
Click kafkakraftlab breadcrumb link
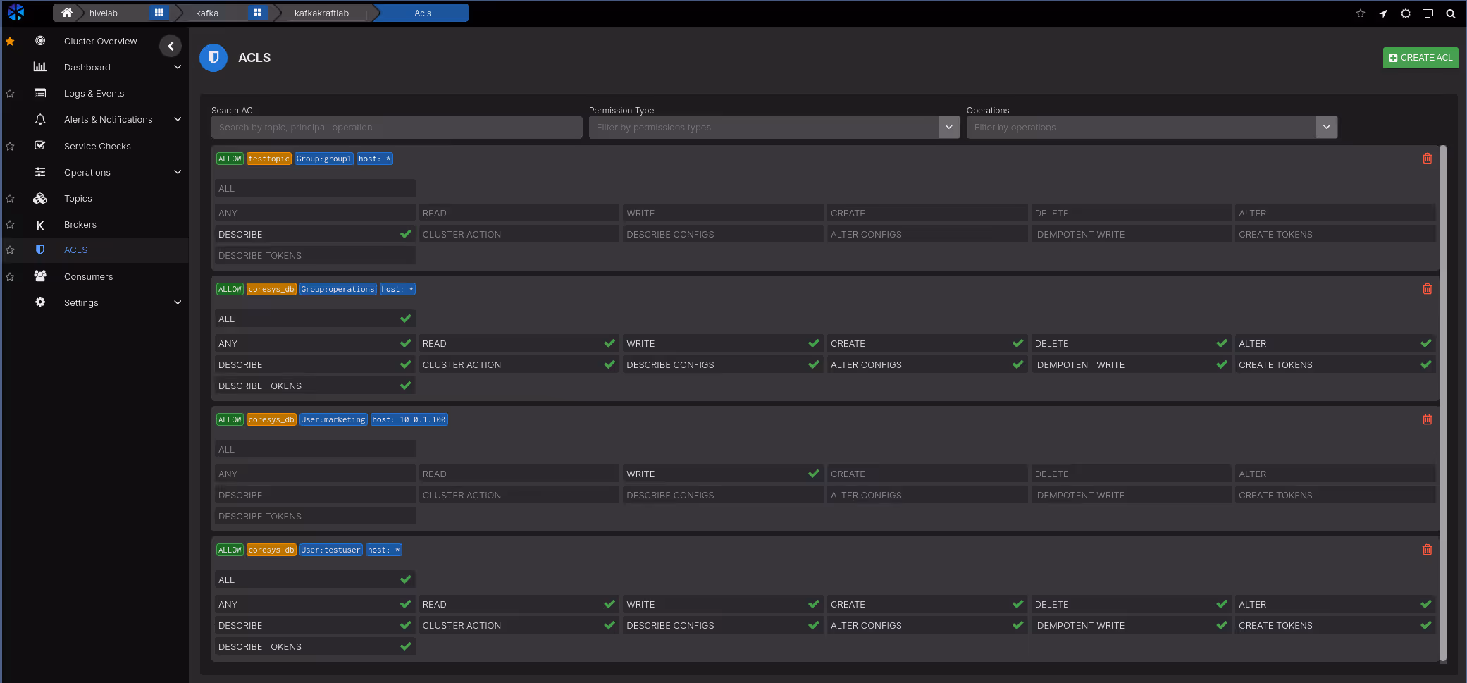321,13
